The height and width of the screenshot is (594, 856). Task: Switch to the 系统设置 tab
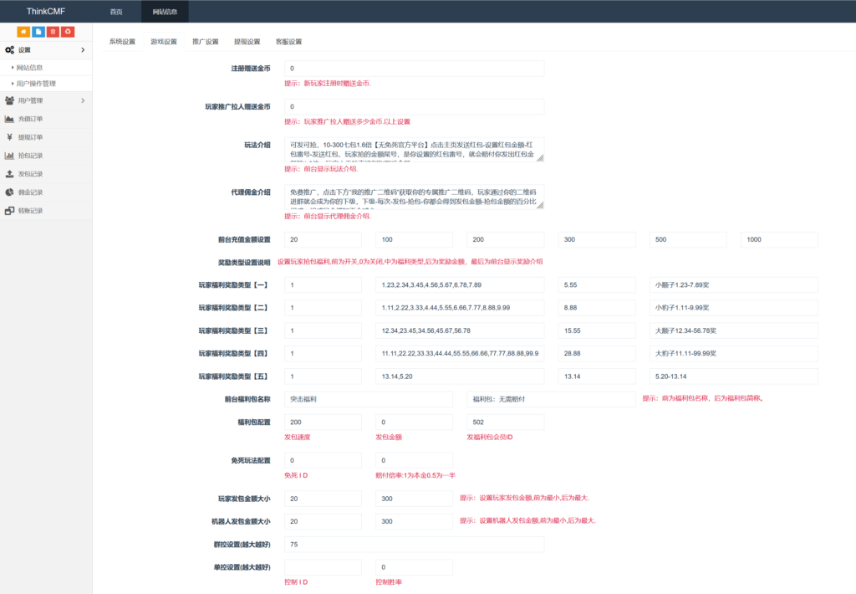pyautogui.click(x=122, y=42)
